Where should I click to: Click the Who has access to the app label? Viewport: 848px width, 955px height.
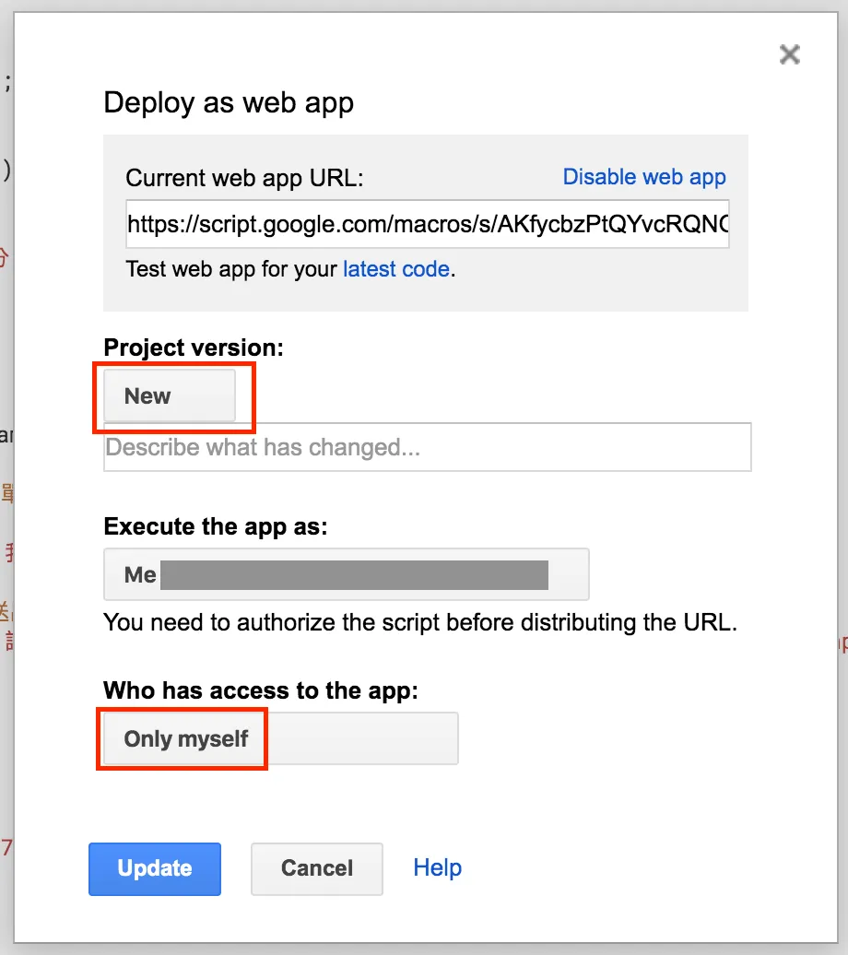click(x=261, y=690)
